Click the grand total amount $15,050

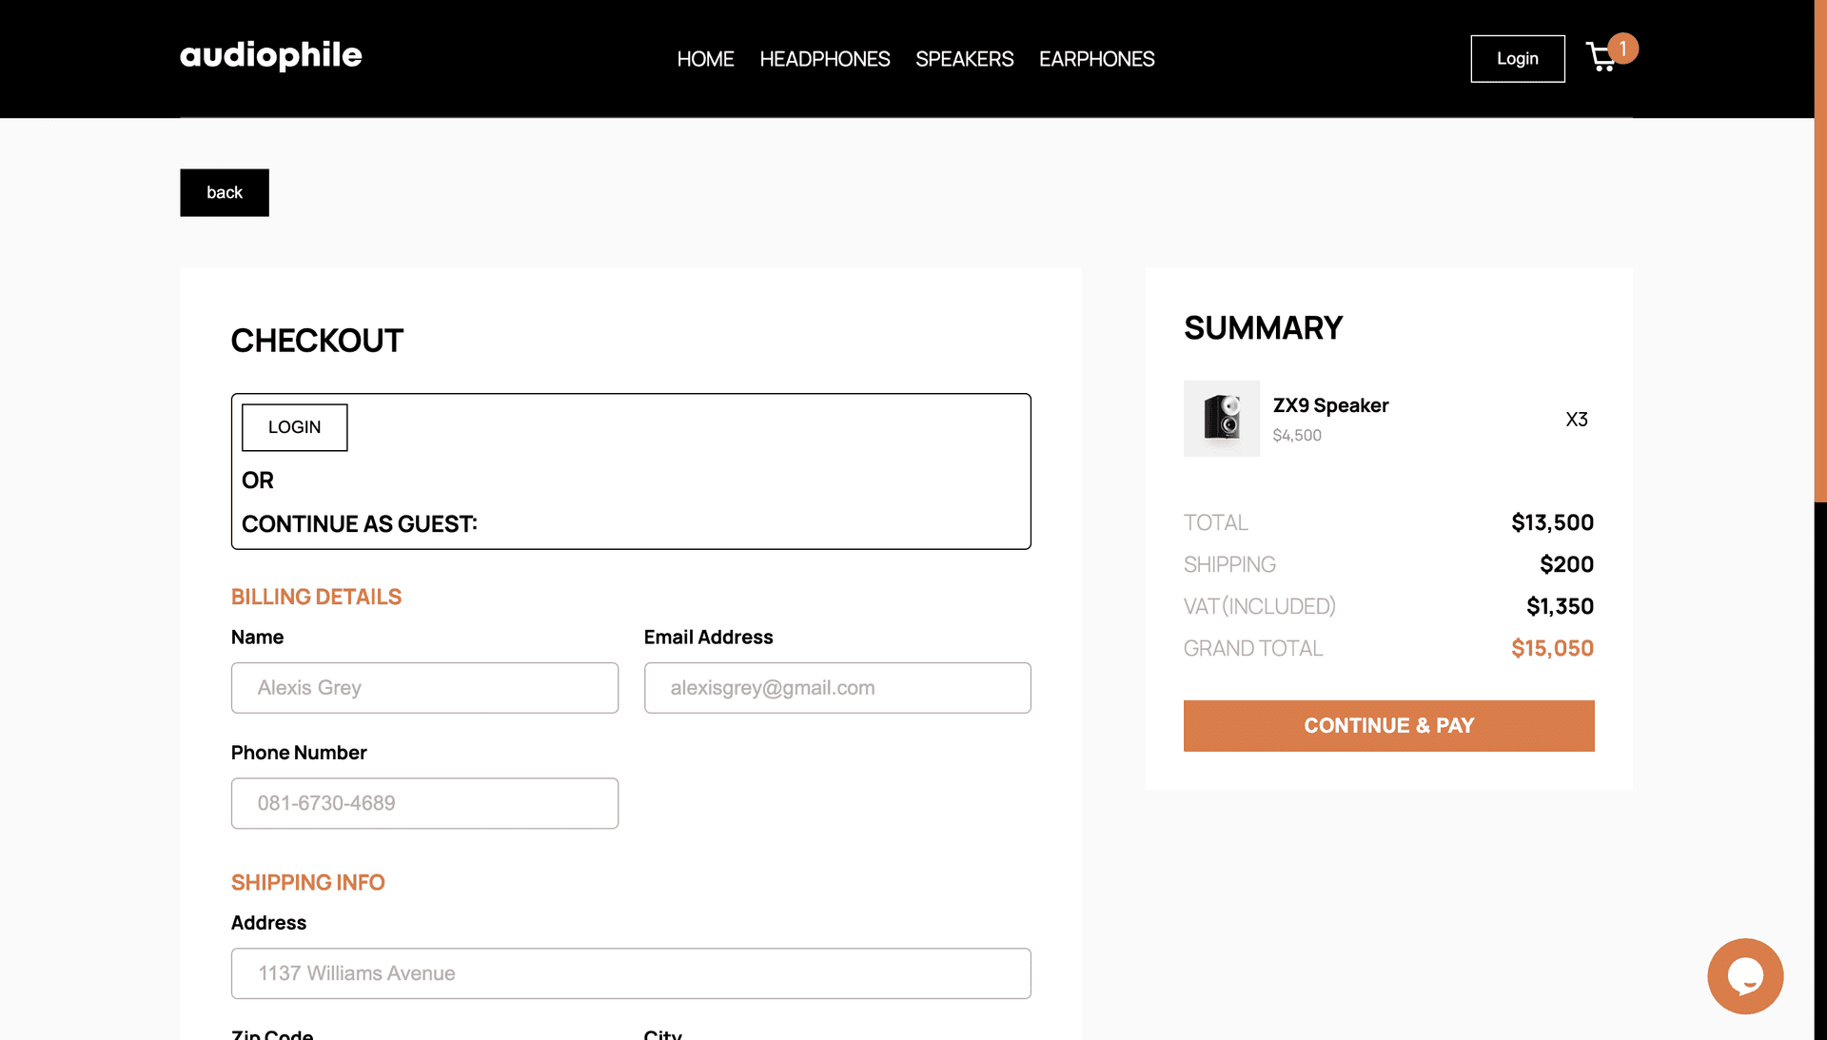tap(1552, 648)
